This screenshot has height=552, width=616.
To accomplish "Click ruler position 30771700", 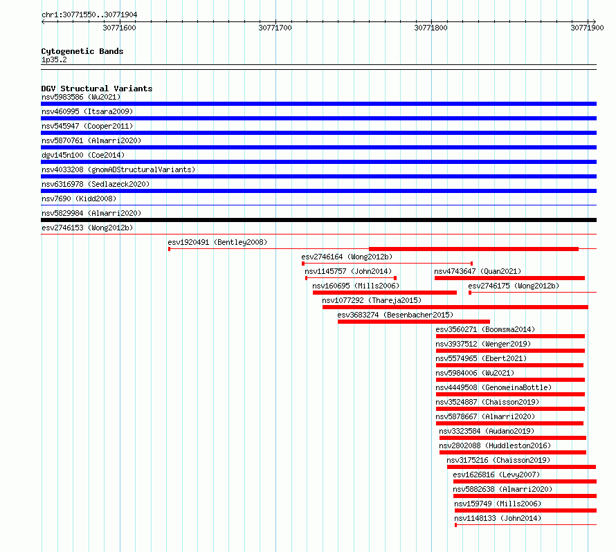I will pyautogui.click(x=275, y=28).
